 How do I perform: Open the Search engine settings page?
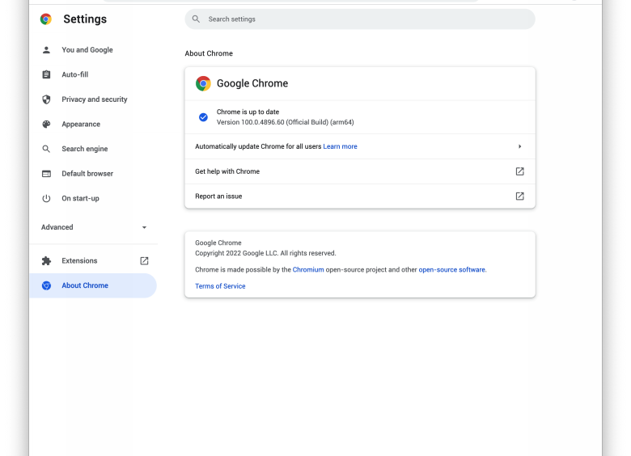(x=84, y=149)
